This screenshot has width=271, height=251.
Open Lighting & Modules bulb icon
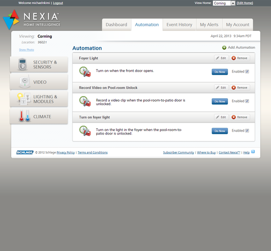coord(24,99)
